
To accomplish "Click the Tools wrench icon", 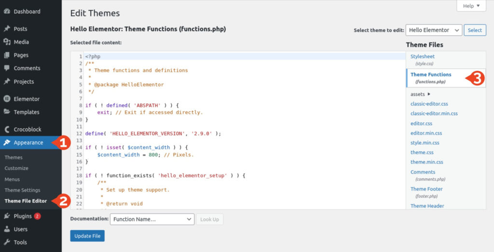I will (7, 242).
